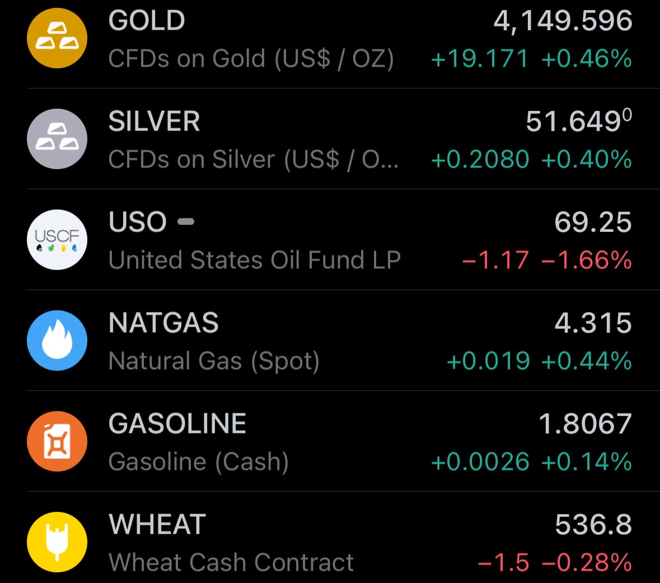The image size is (660, 583).
Task: Click USO change −1.66%
Action: (587, 260)
